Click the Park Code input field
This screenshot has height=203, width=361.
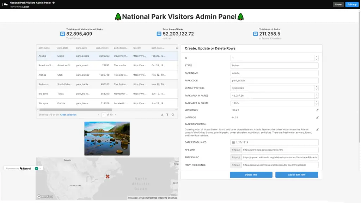(274, 81)
